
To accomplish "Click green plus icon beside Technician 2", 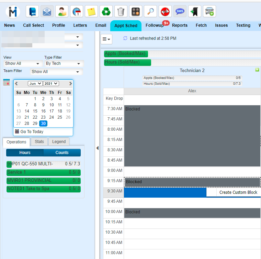I will click(x=257, y=70).
